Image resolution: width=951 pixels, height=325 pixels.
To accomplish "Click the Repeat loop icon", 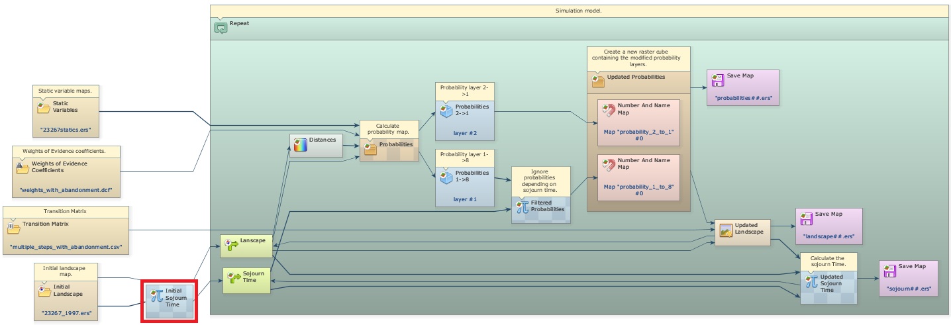I will [221, 28].
